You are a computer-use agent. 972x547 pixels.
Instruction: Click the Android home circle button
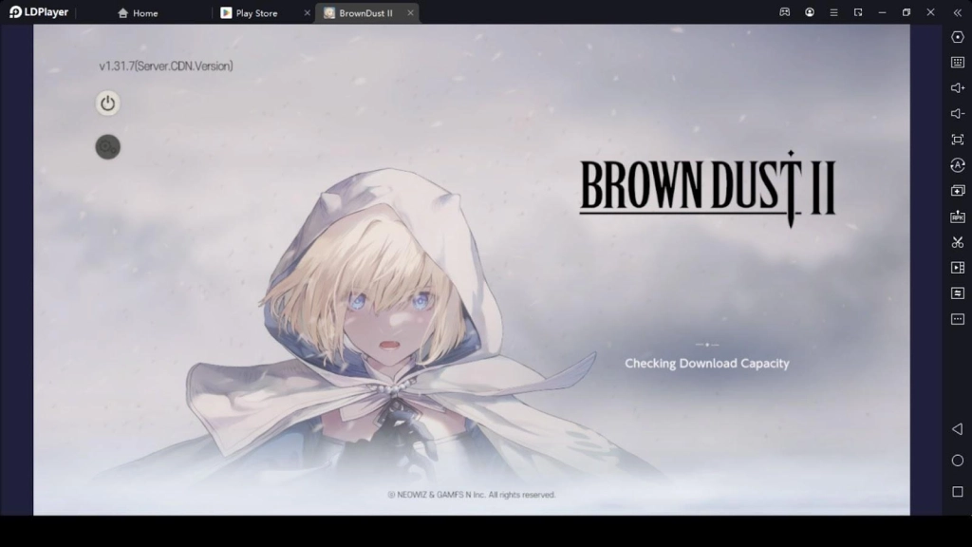[x=958, y=461]
